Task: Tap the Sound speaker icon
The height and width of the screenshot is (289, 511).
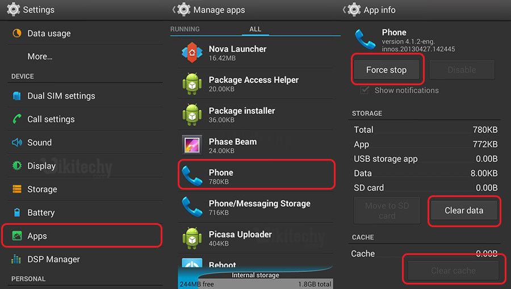Action: (17, 143)
